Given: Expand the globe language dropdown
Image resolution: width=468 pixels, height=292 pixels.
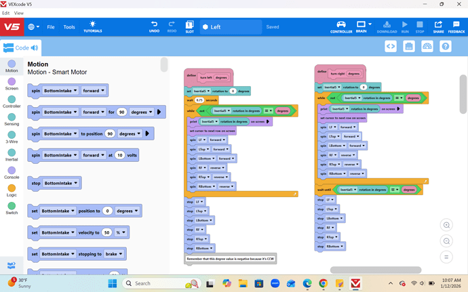Looking at the screenshot, I should point(33,27).
